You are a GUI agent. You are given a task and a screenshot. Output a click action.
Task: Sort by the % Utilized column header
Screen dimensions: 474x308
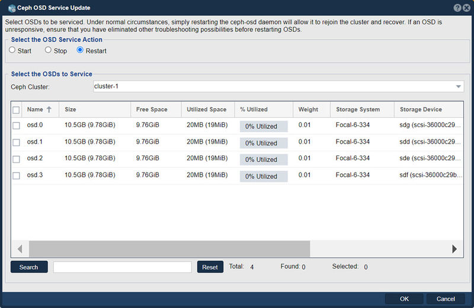click(x=264, y=109)
